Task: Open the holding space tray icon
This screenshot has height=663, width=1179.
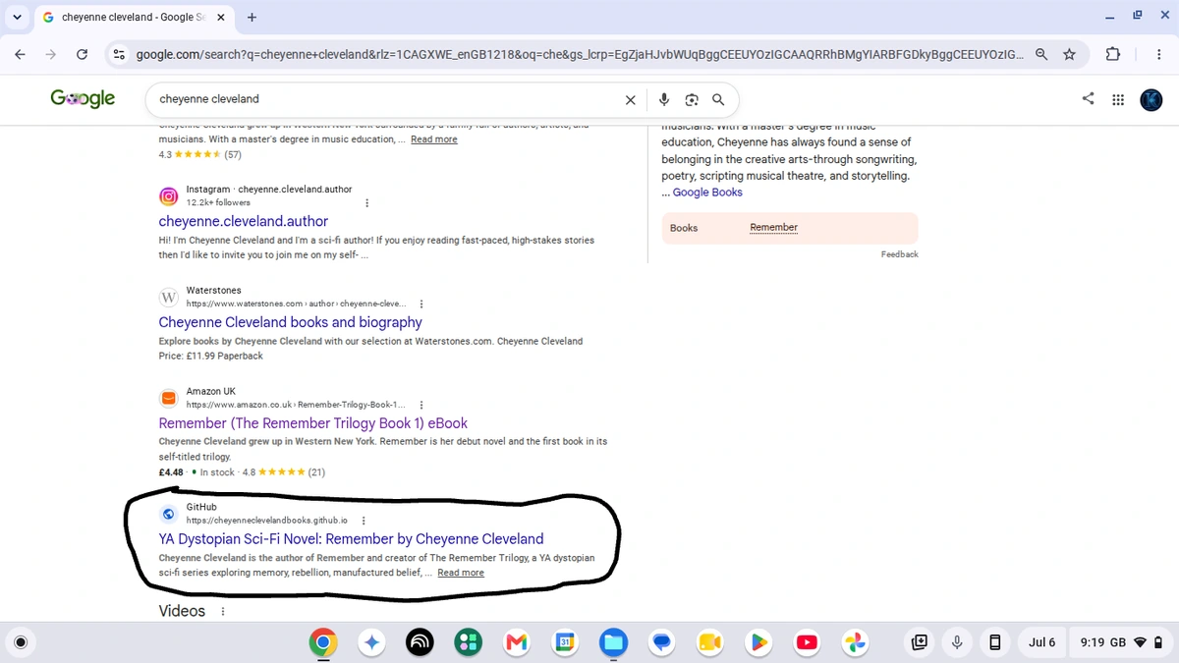Action: (919, 642)
